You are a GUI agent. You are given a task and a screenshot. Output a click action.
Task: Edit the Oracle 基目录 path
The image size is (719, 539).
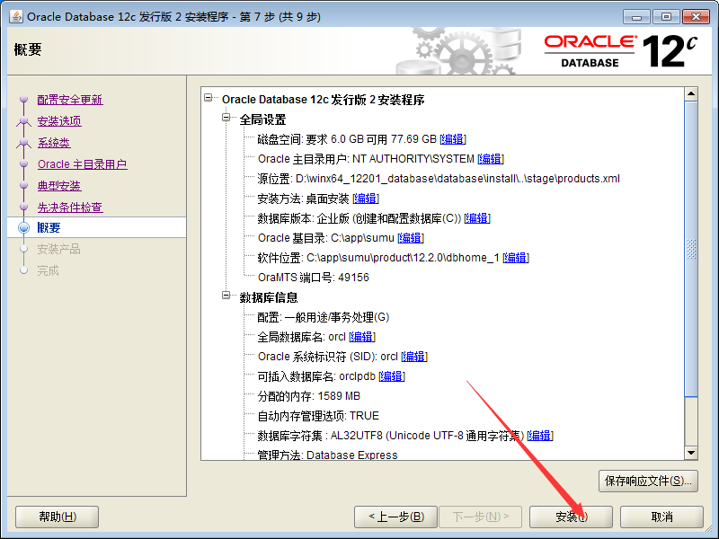pos(411,238)
